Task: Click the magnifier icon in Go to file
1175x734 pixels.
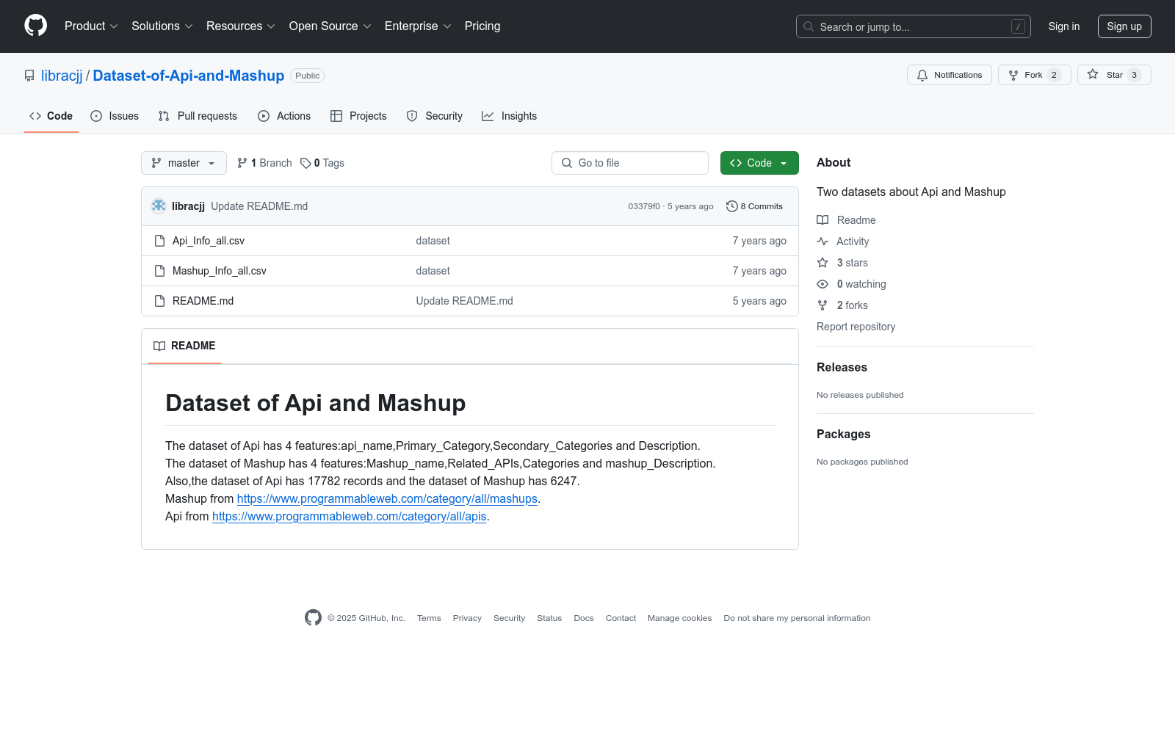Action: [567, 163]
